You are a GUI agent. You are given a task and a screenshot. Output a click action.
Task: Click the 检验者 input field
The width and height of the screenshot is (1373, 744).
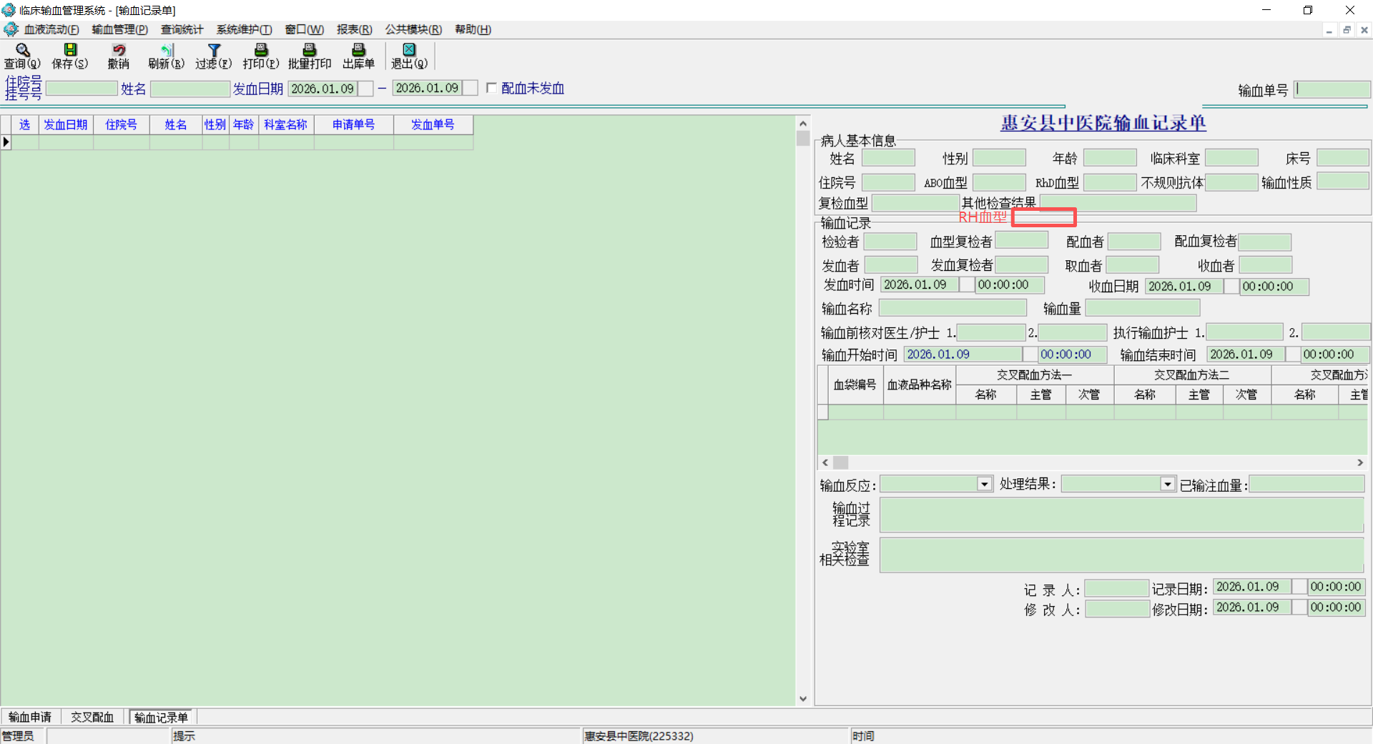tap(890, 242)
